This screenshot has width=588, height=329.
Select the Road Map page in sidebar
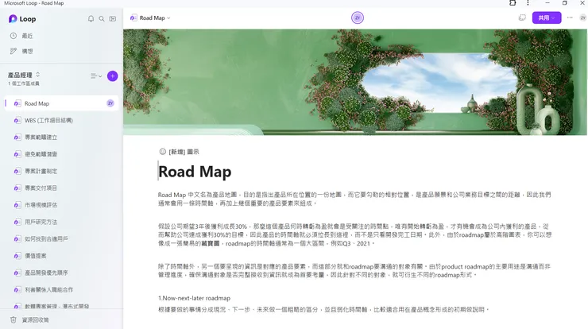(x=62, y=103)
